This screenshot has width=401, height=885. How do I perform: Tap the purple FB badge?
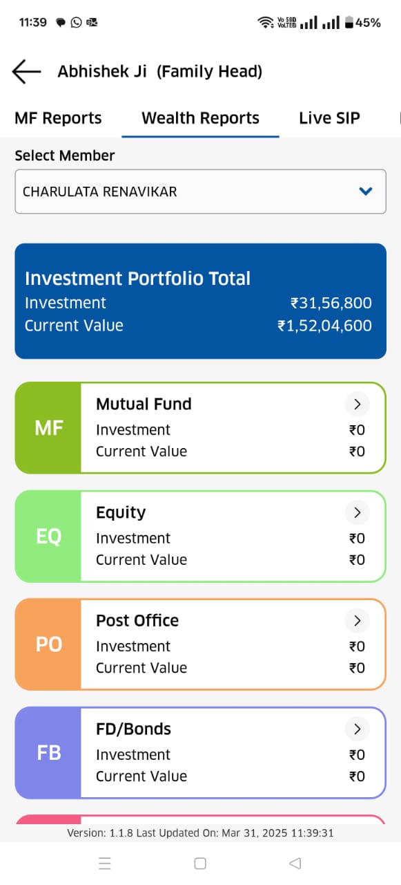(x=48, y=753)
